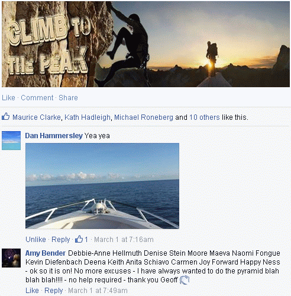
Task: Open the boat photo in Dan's comment
Action: [x=102, y=186]
